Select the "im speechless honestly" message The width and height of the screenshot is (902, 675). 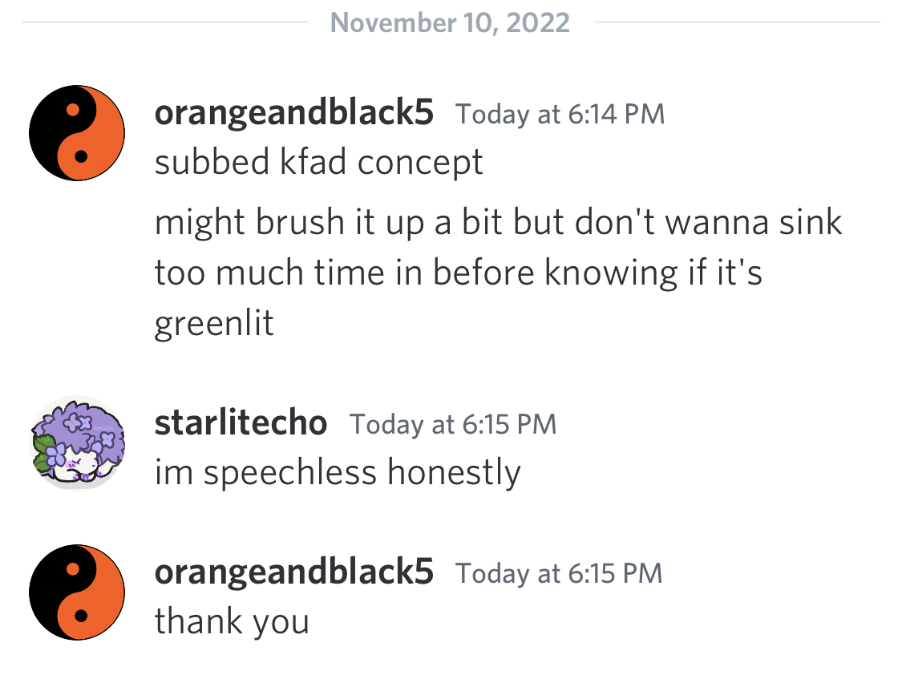(x=338, y=473)
